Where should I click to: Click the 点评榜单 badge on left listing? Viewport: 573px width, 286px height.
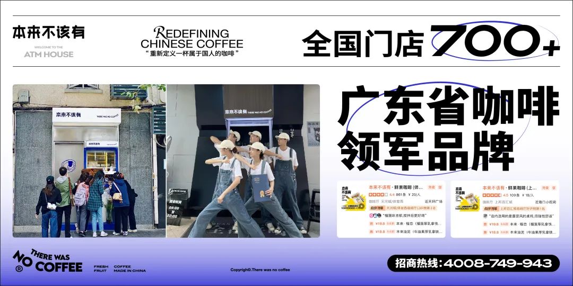(x=378, y=208)
